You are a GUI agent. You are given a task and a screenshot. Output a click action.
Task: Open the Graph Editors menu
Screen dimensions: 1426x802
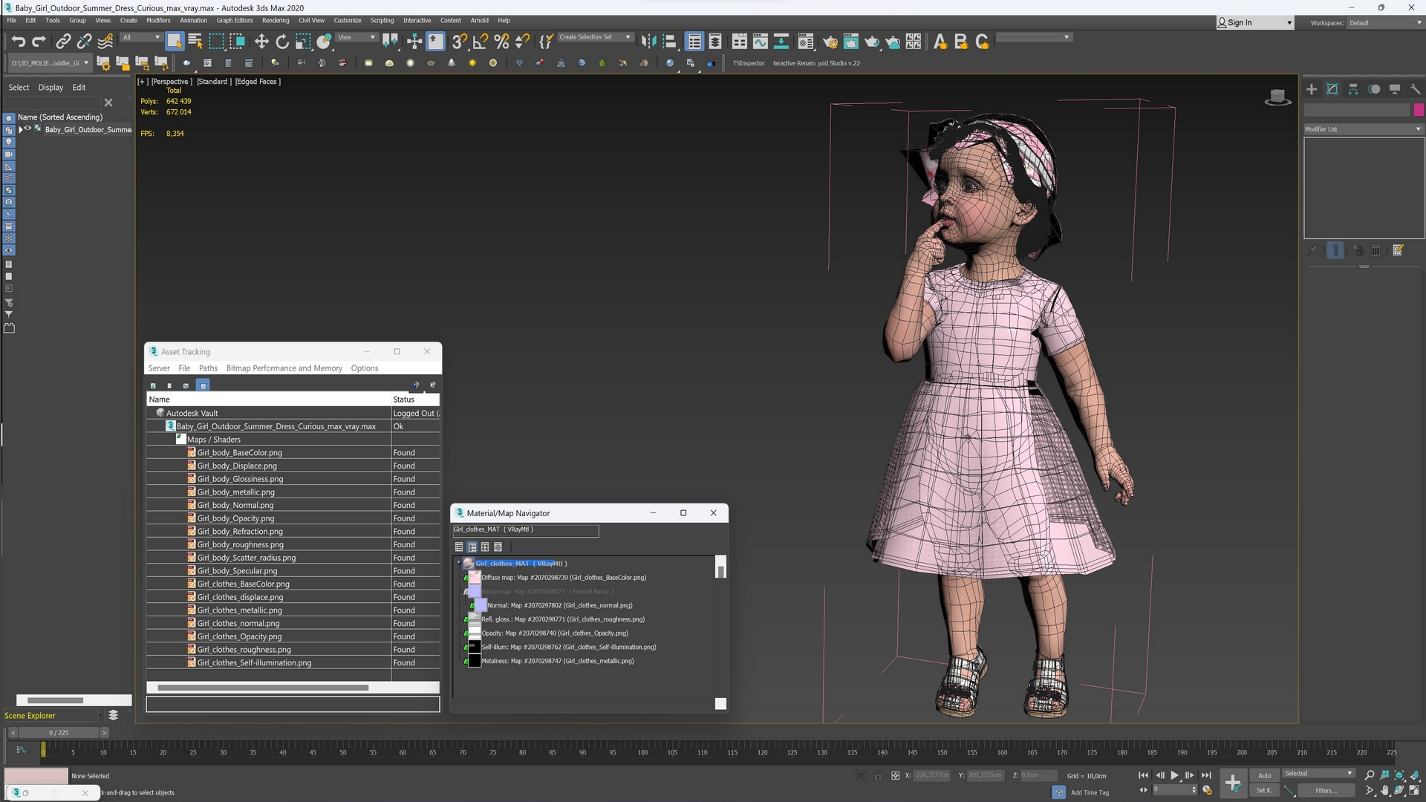[x=235, y=21]
